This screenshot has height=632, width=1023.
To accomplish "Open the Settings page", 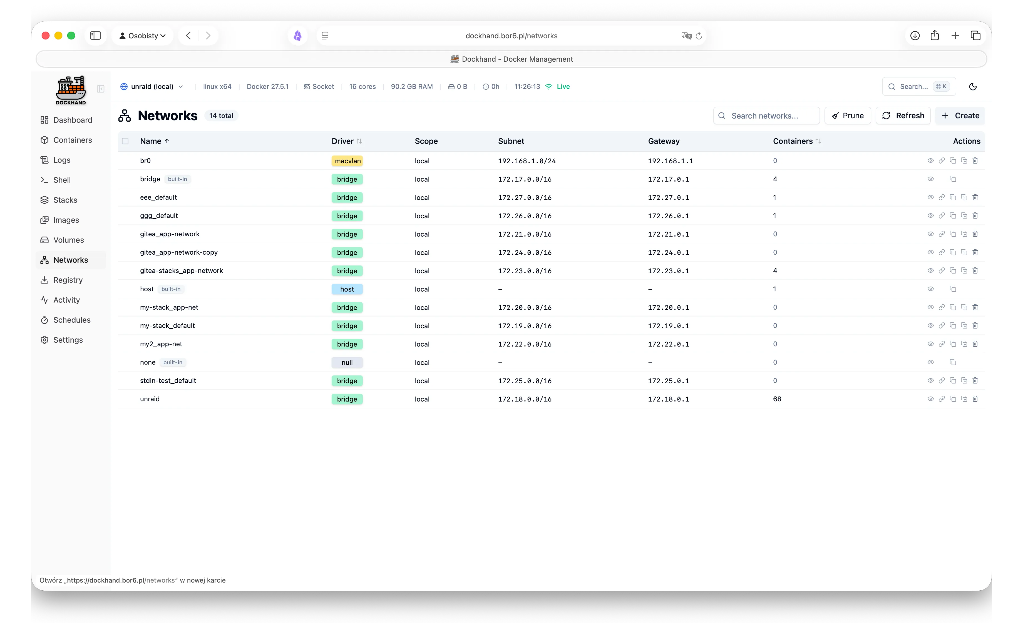I will (45, 340).
